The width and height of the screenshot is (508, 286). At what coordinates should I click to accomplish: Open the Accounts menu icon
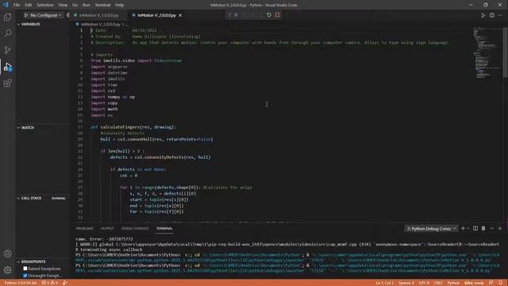pyautogui.click(x=7, y=253)
